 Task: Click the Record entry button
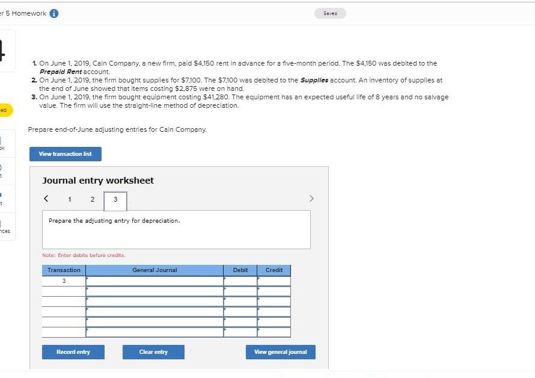click(x=73, y=352)
